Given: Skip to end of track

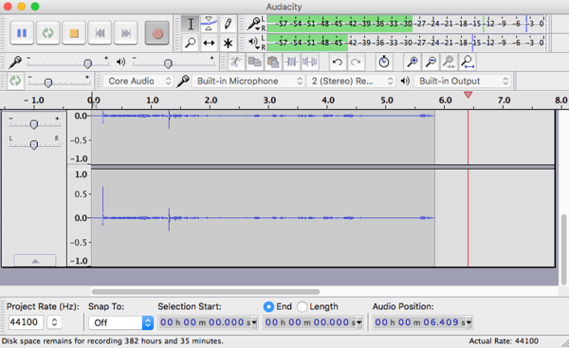Looking at the screenshot, I should 125,33.
